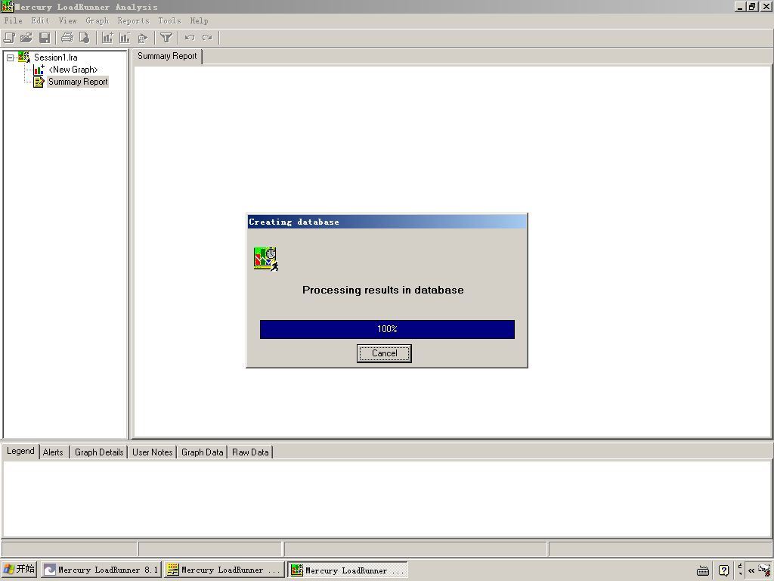Collapse the Session1.lra tree node
The height and width of the screenshot is (581, 774).
10,57
